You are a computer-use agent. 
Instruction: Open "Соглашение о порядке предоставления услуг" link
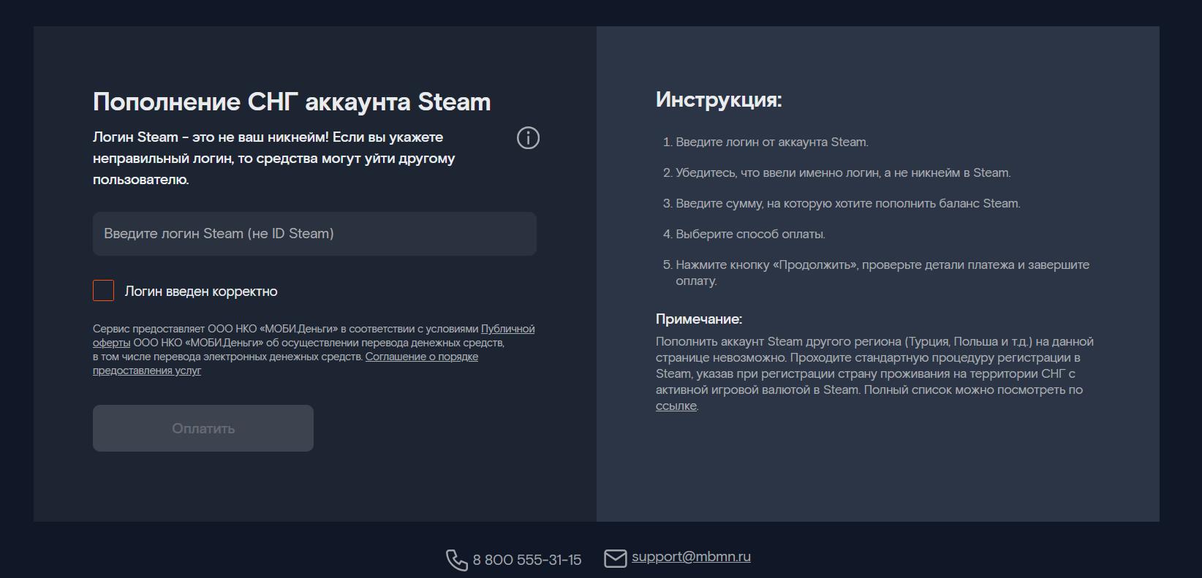click(x=422, y=357)
